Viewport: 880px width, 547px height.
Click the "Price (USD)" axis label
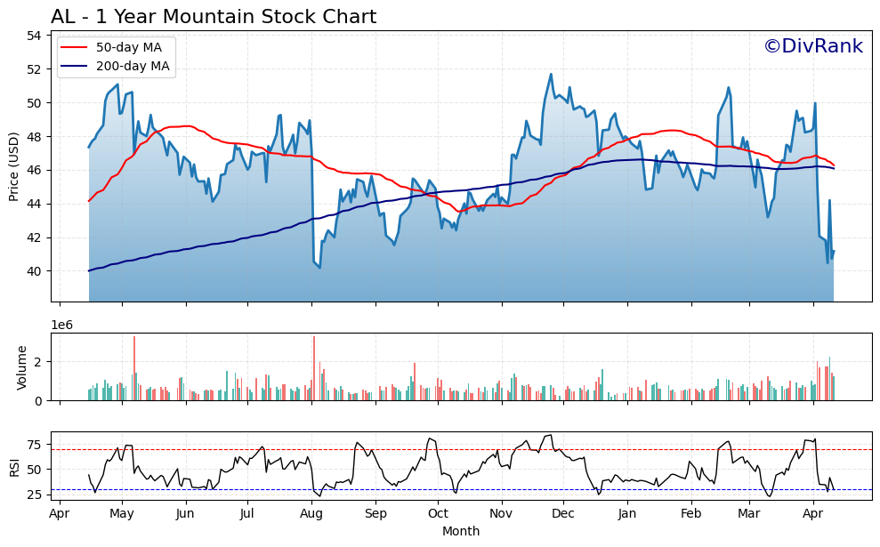[14, 166]
